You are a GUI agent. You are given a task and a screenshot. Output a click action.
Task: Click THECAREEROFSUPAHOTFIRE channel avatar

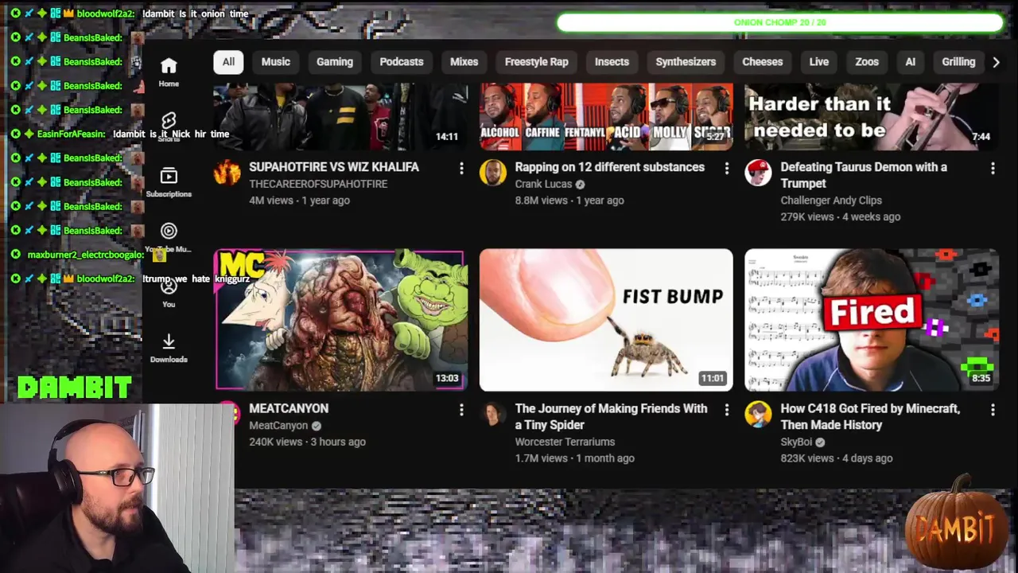(x=227, y=173)
